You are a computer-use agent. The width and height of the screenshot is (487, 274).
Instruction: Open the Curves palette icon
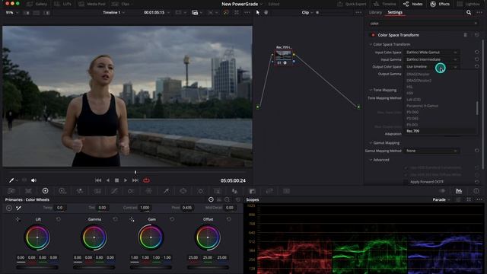click(114, 191)
